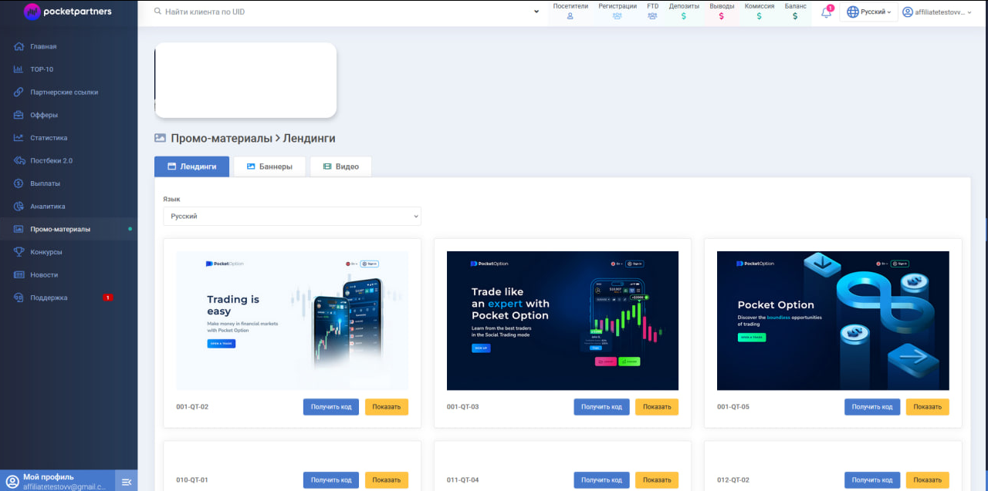The image size is (988, 491).
Task: Click Показать for 012-QT-02
Action: point(928,480)
